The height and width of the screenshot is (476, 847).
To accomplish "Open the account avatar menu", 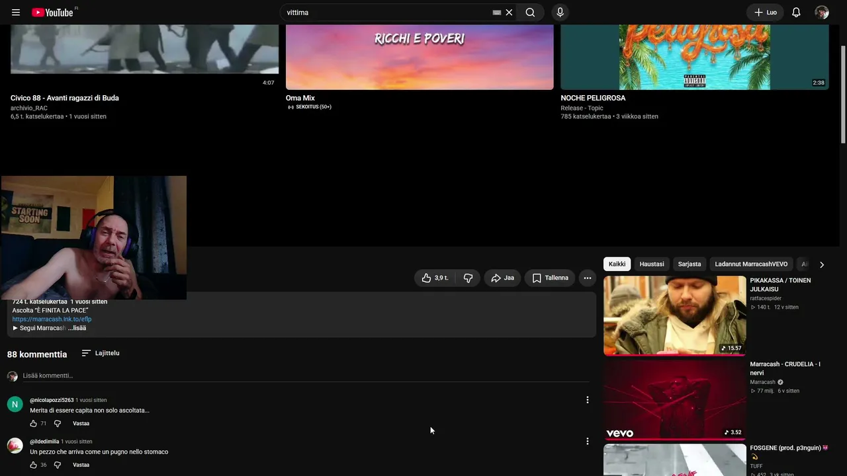I will coord(822,13).
